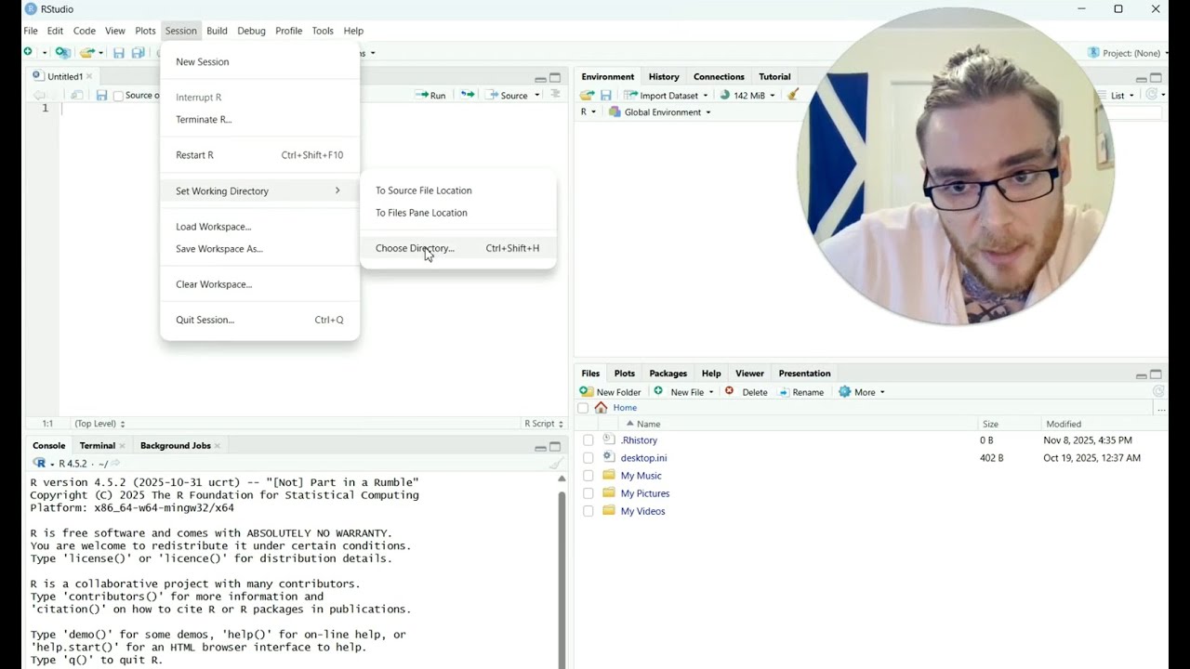Click the Save current document icon in main toolbar
Viewport: 1190px width, 669px height.
(118, 53)
